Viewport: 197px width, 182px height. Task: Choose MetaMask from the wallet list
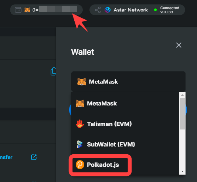point(125,103)
